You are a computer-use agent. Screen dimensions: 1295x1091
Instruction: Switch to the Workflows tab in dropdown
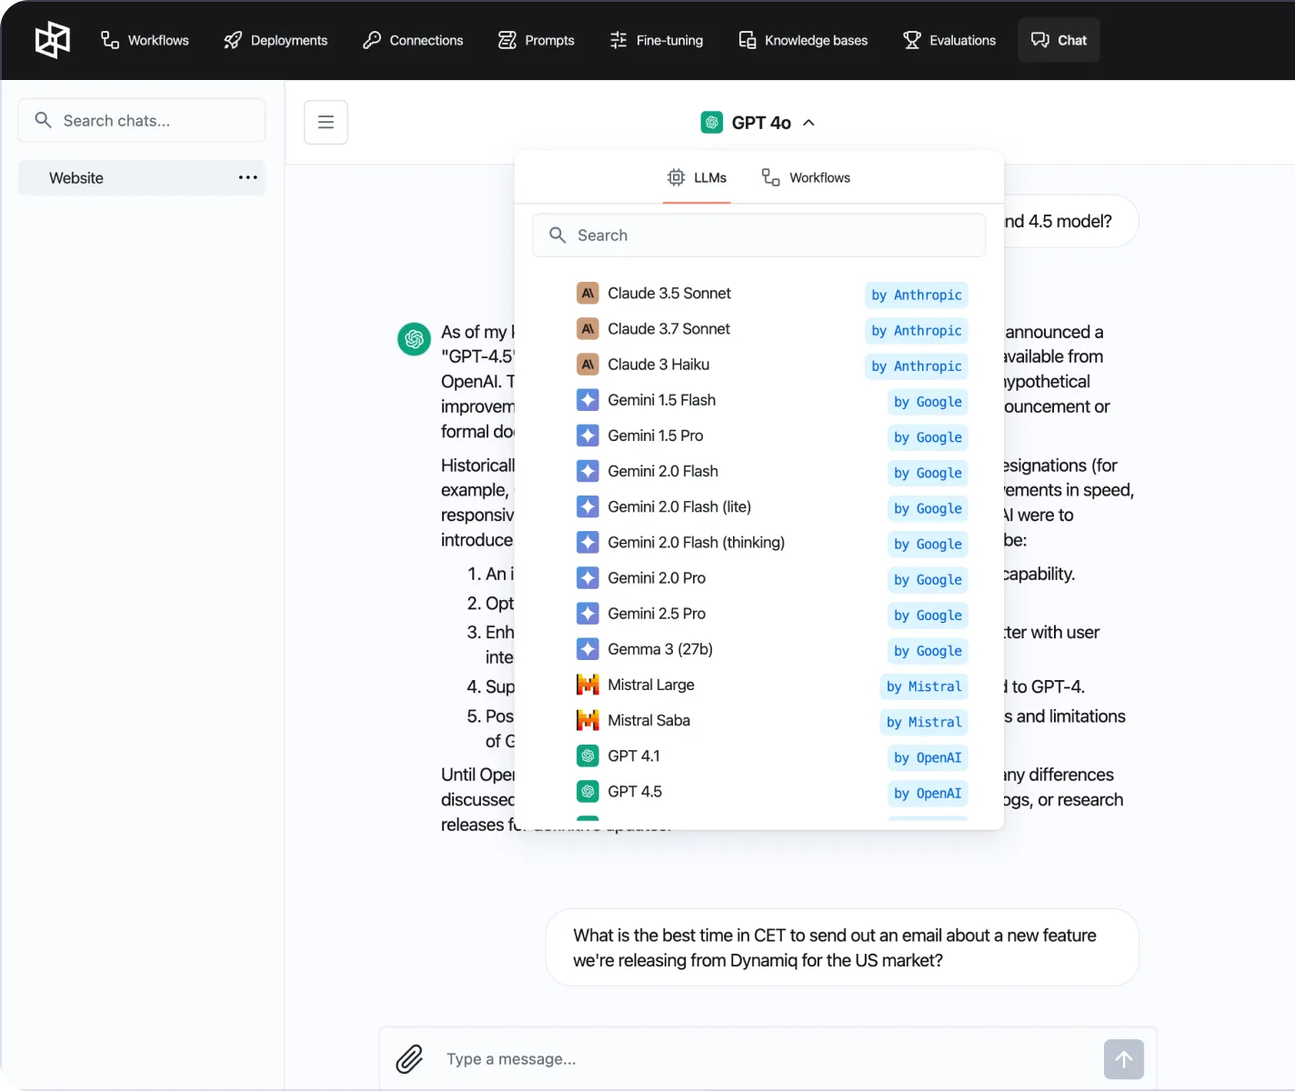pyautogui.click(x=806, y=177)
